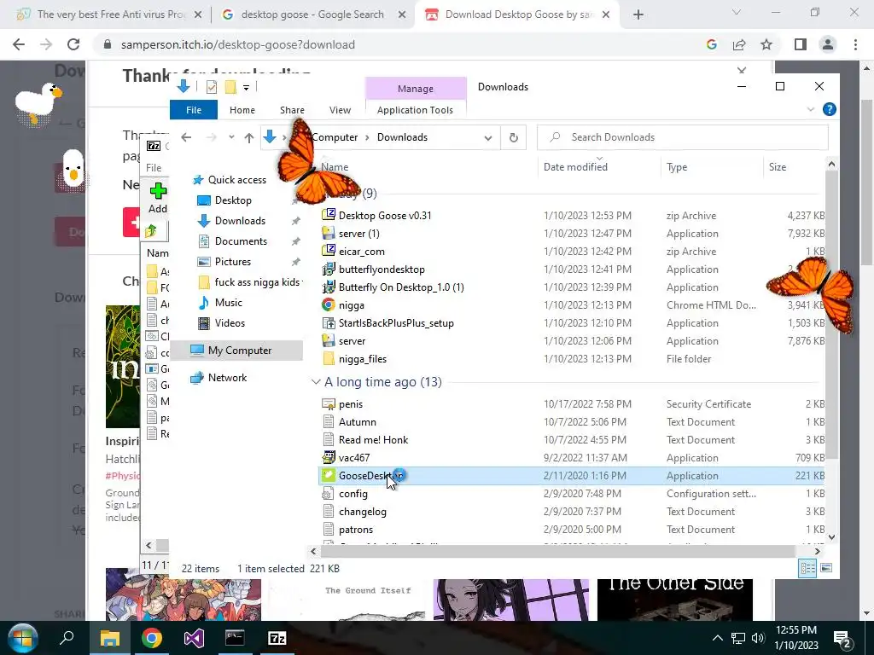
Task: Reload the Chrome page
Action: click(73, 44)
